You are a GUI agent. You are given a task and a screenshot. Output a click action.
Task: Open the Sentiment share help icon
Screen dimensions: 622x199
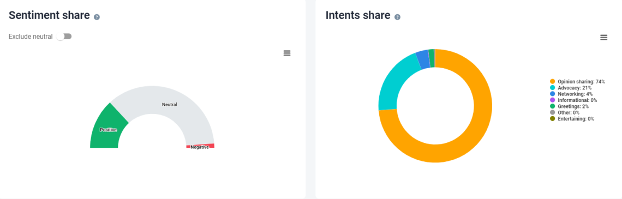(97, 17)
